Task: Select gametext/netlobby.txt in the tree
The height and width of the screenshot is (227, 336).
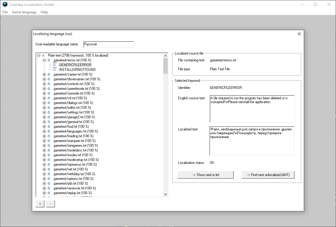Action: click(74, 174)
